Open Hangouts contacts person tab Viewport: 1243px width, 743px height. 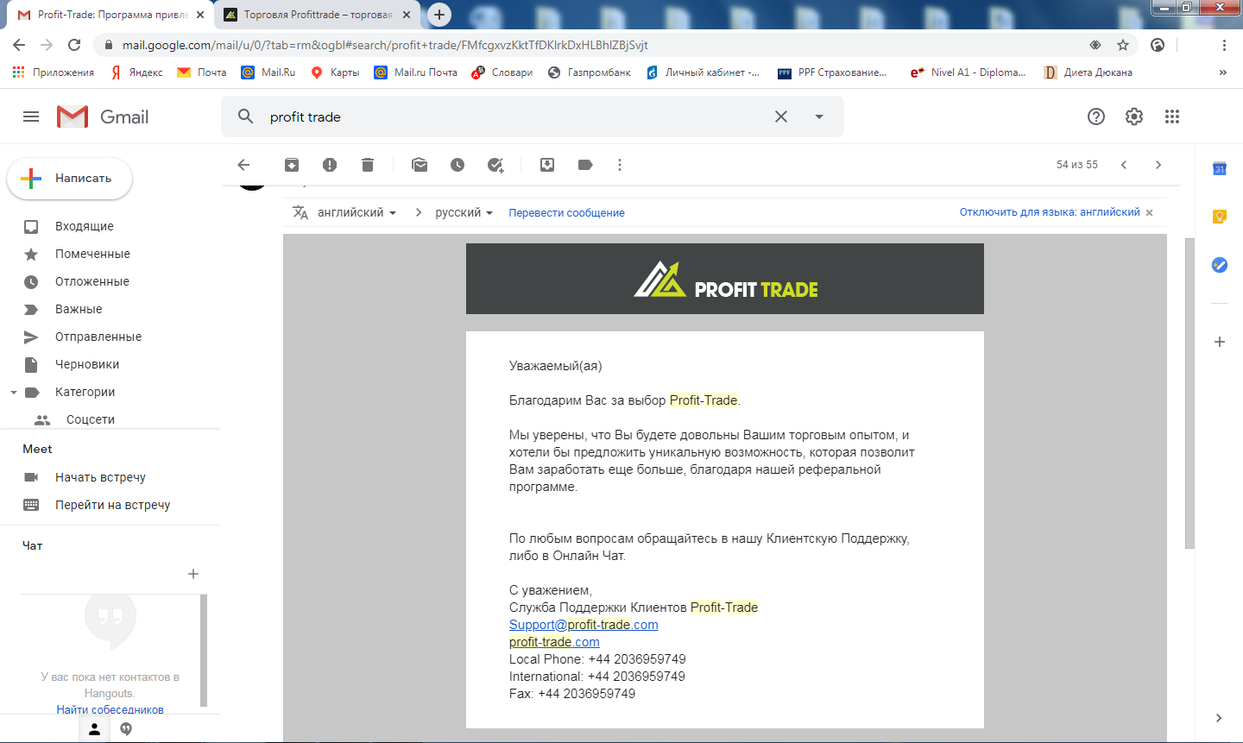coord(95,729)
